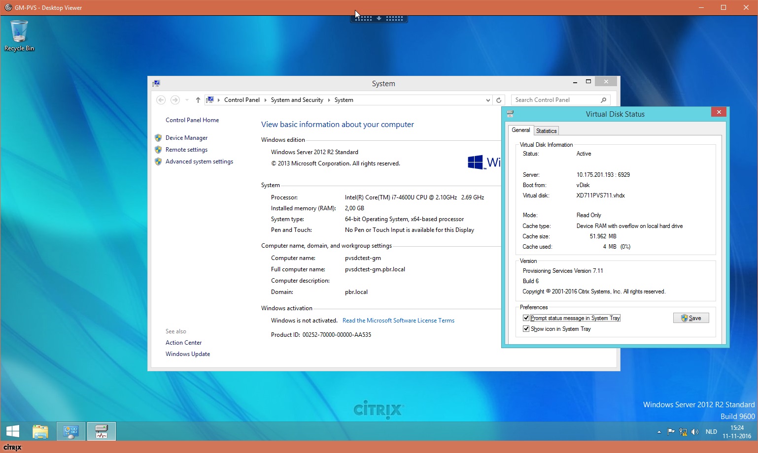Click the back arrow in System window
The width and height of the screenshot is (758, 453).
click(x=161, y=100)
